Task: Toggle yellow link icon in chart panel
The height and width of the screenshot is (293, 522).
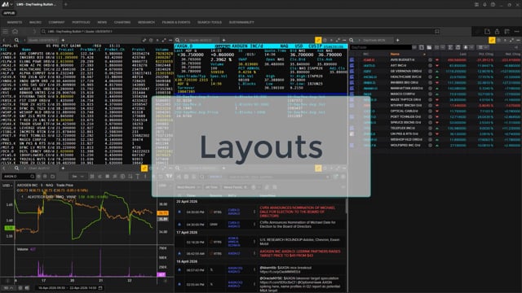Action: click(144, 168)
